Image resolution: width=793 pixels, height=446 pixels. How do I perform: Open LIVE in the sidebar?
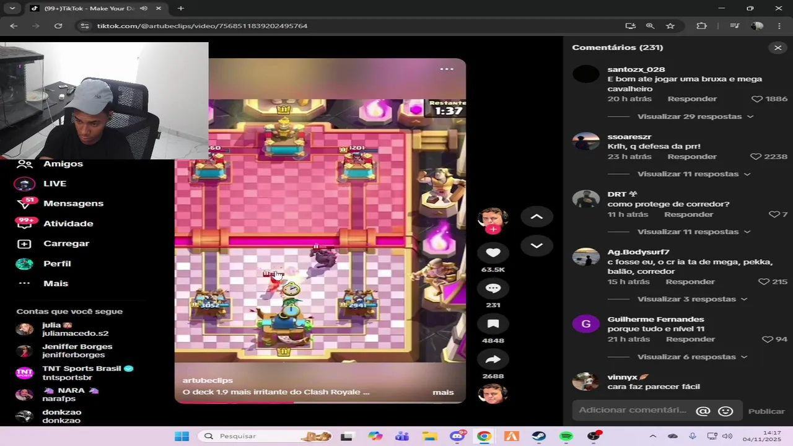click(x=55, y=183)
